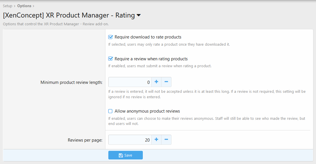Decrease Reviews per page with minus
The height and width of the screenshot is (164, 316).
click(x=166, y=140)
